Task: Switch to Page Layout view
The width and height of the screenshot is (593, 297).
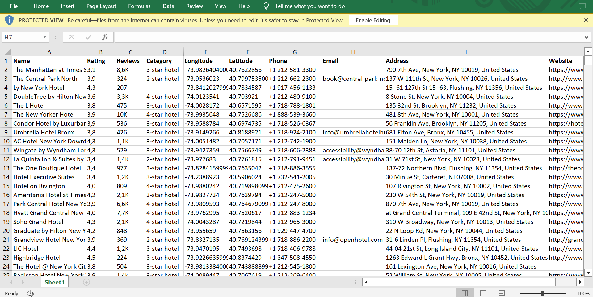Action: coord(483,293)
